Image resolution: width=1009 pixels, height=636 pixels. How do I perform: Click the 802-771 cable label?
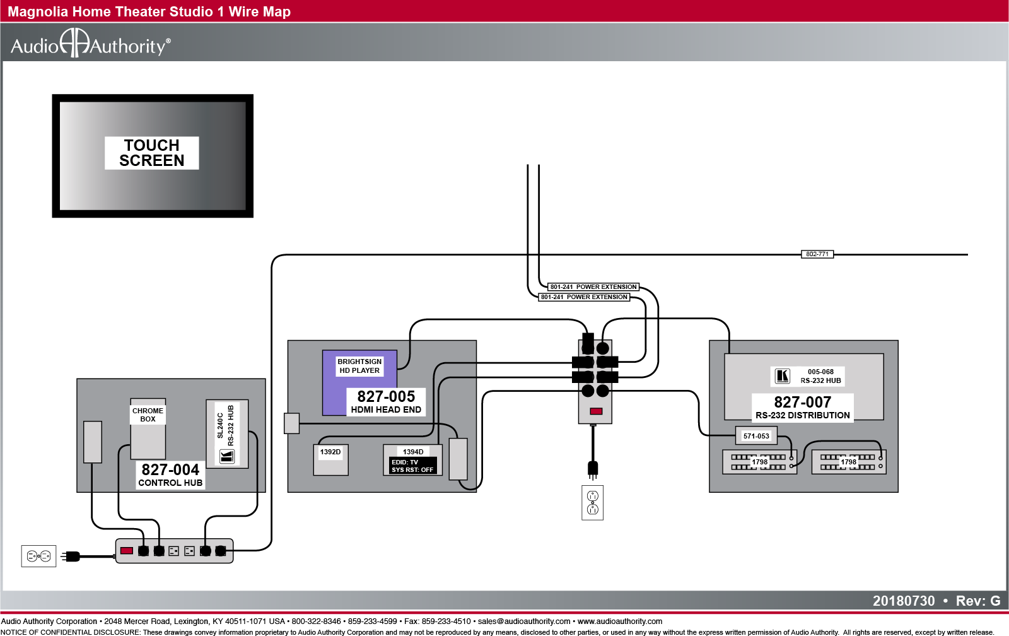(817, 254)
